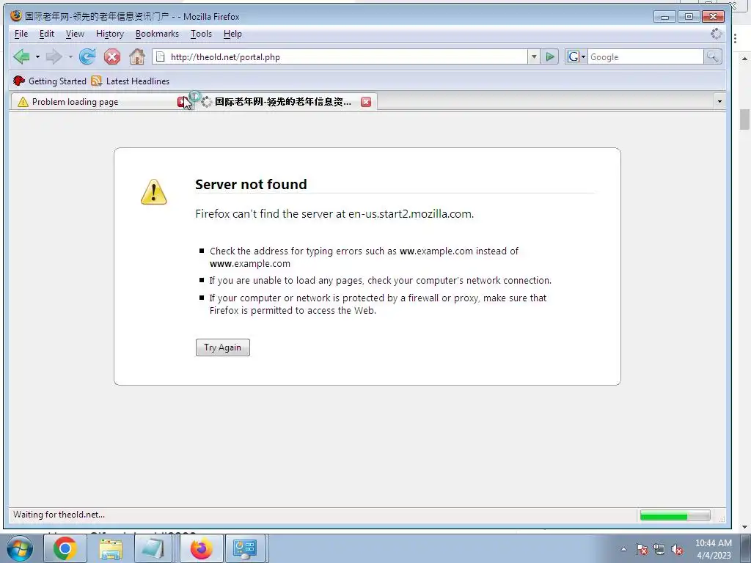751x563 pixels.
Task: Click the Server not found heading
Action: pos(251,184)
